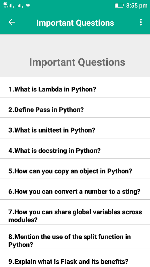Tap the battery status icon
The height and width of the screenshot is (267, 150).
pyautogui.click(x=119, y=5)
